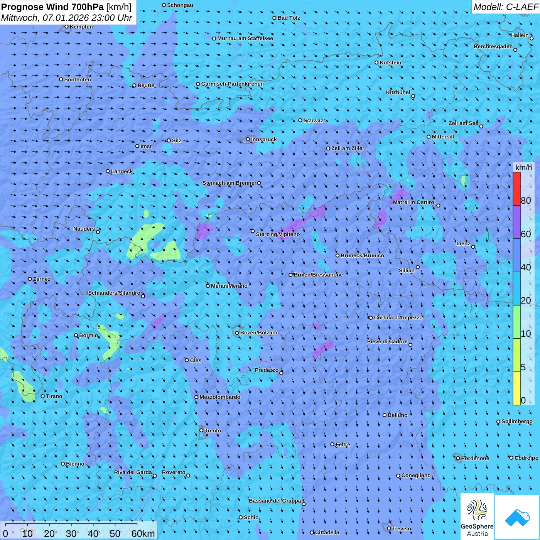Pick the blue 40–60 km/h legend swatch

tap(516, 255)
